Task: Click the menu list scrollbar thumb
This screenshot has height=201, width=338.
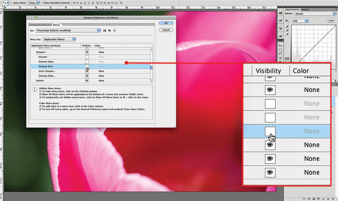Action: pos(151,67)
